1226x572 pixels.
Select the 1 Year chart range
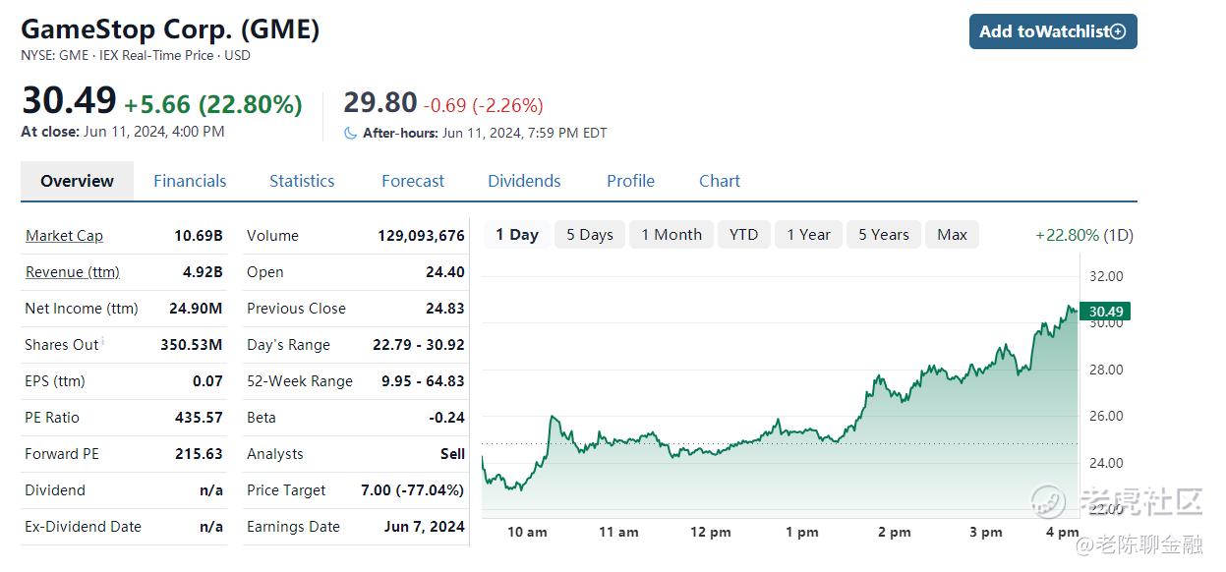click(x=808, y=235)
